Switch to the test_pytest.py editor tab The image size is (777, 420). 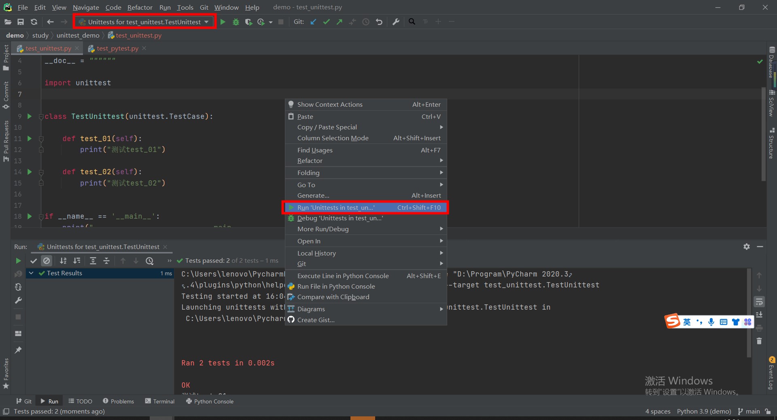117,49
